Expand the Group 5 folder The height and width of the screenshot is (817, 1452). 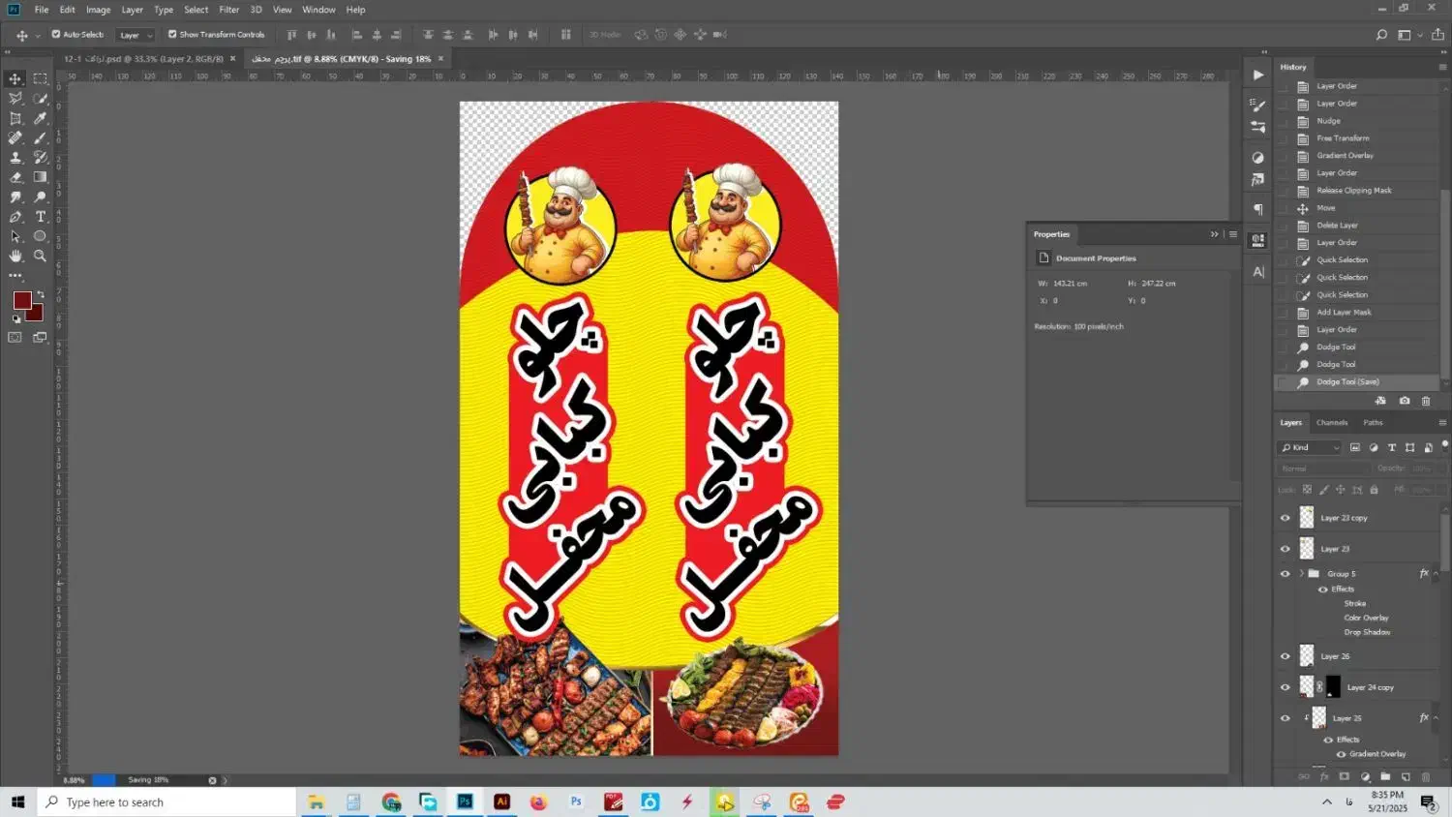pyautogui.click(x=1302, y=574)
